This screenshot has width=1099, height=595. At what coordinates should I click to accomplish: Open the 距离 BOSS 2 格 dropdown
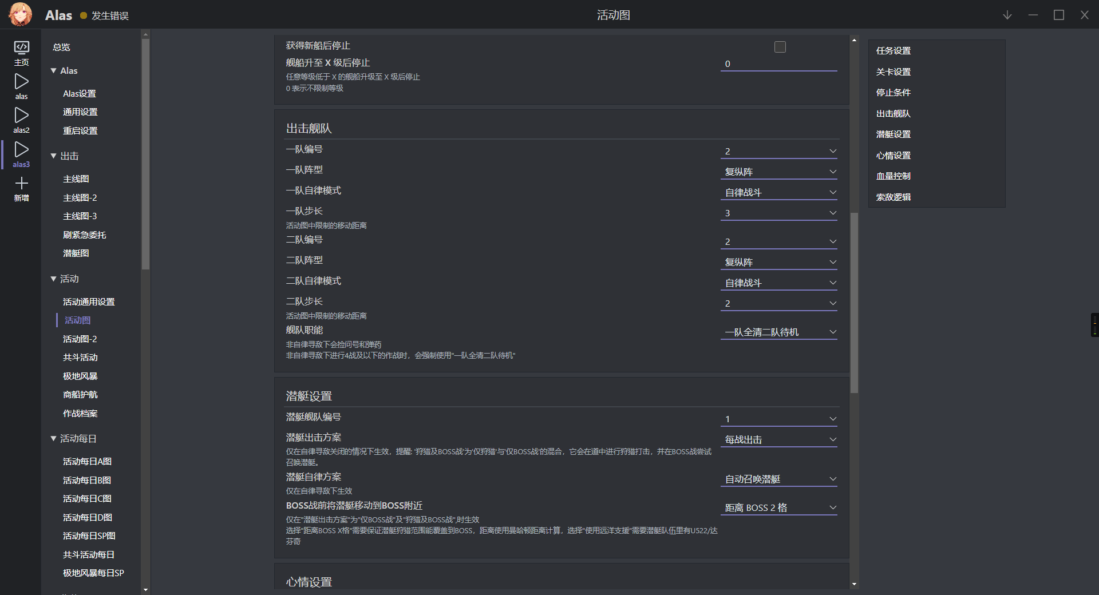click(x=778, y=507)
